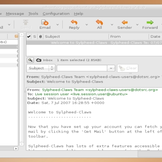This screenshot has height=162, width=162.
Task: Click the Clear search button
Action: 128,68
